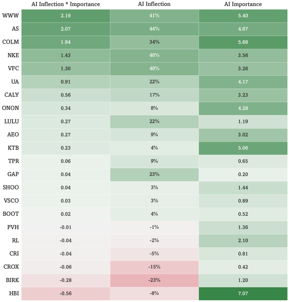The width and height of the screenshot is (289, 302).
Task: Click the AI Importance column header
Action: pyautogui.click(x=243, y=4)
